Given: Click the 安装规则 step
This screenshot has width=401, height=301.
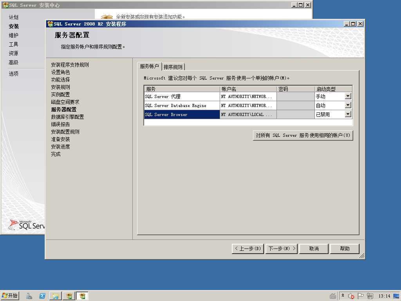Looking at the screenshot, I should 60,87.
